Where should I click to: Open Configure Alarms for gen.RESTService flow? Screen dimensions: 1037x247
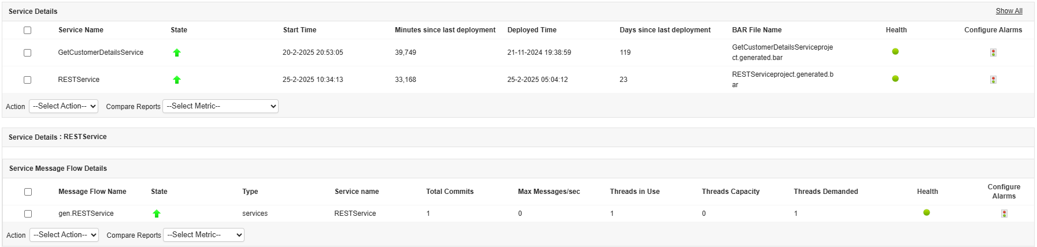click(1004, 214)
